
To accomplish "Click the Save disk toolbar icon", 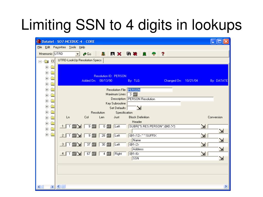I will [112, 54].
